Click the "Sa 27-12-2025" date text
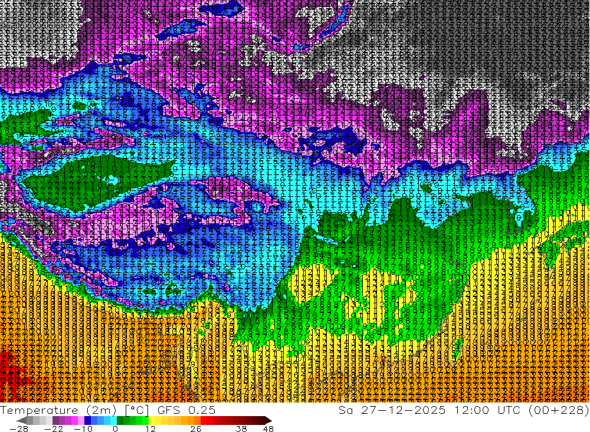Screen dimensions: 590x432 392,410
